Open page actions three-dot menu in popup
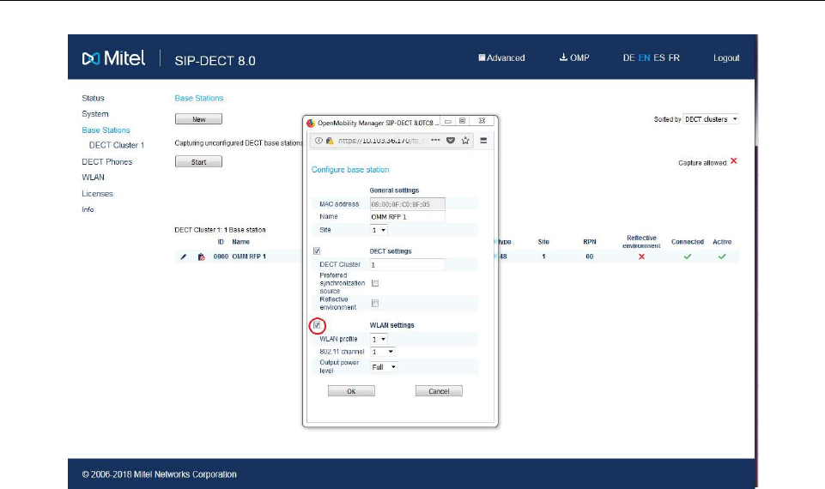Image resolution: width=825 pixels, height=489 pixels. 435,141
